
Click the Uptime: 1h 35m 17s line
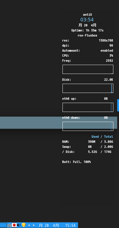pyautogui.click(x=87, y=30)
